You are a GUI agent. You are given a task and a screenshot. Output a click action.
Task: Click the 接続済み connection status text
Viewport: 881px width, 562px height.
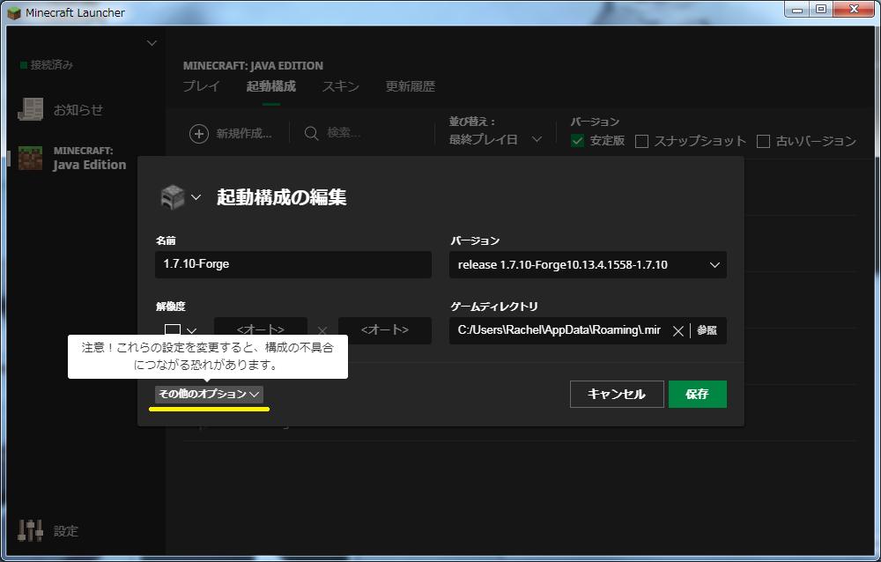pos(52,65)
